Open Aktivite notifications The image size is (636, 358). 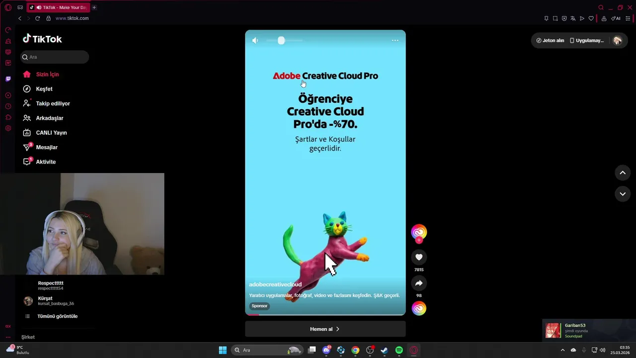tap(46, 162)
